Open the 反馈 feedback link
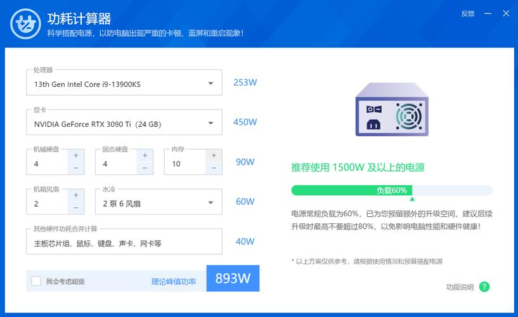The image size is (518, 317). [x=468, y=13]
